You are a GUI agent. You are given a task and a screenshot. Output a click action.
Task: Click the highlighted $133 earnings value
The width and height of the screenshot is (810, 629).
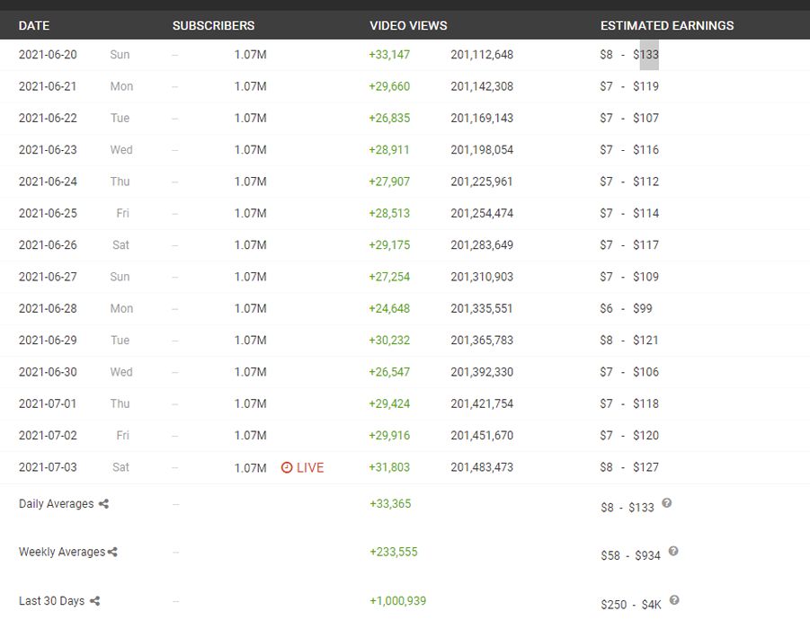pyautogui.click(x=647, y=55)
